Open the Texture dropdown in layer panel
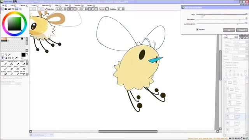Viewport: 249px width, 140px height. tap(240, 42)
